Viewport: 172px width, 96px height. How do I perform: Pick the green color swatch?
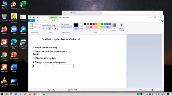tap(102, 24)
